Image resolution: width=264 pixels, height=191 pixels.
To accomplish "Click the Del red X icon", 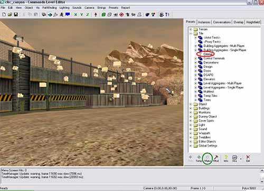I will tap(248, 158).
